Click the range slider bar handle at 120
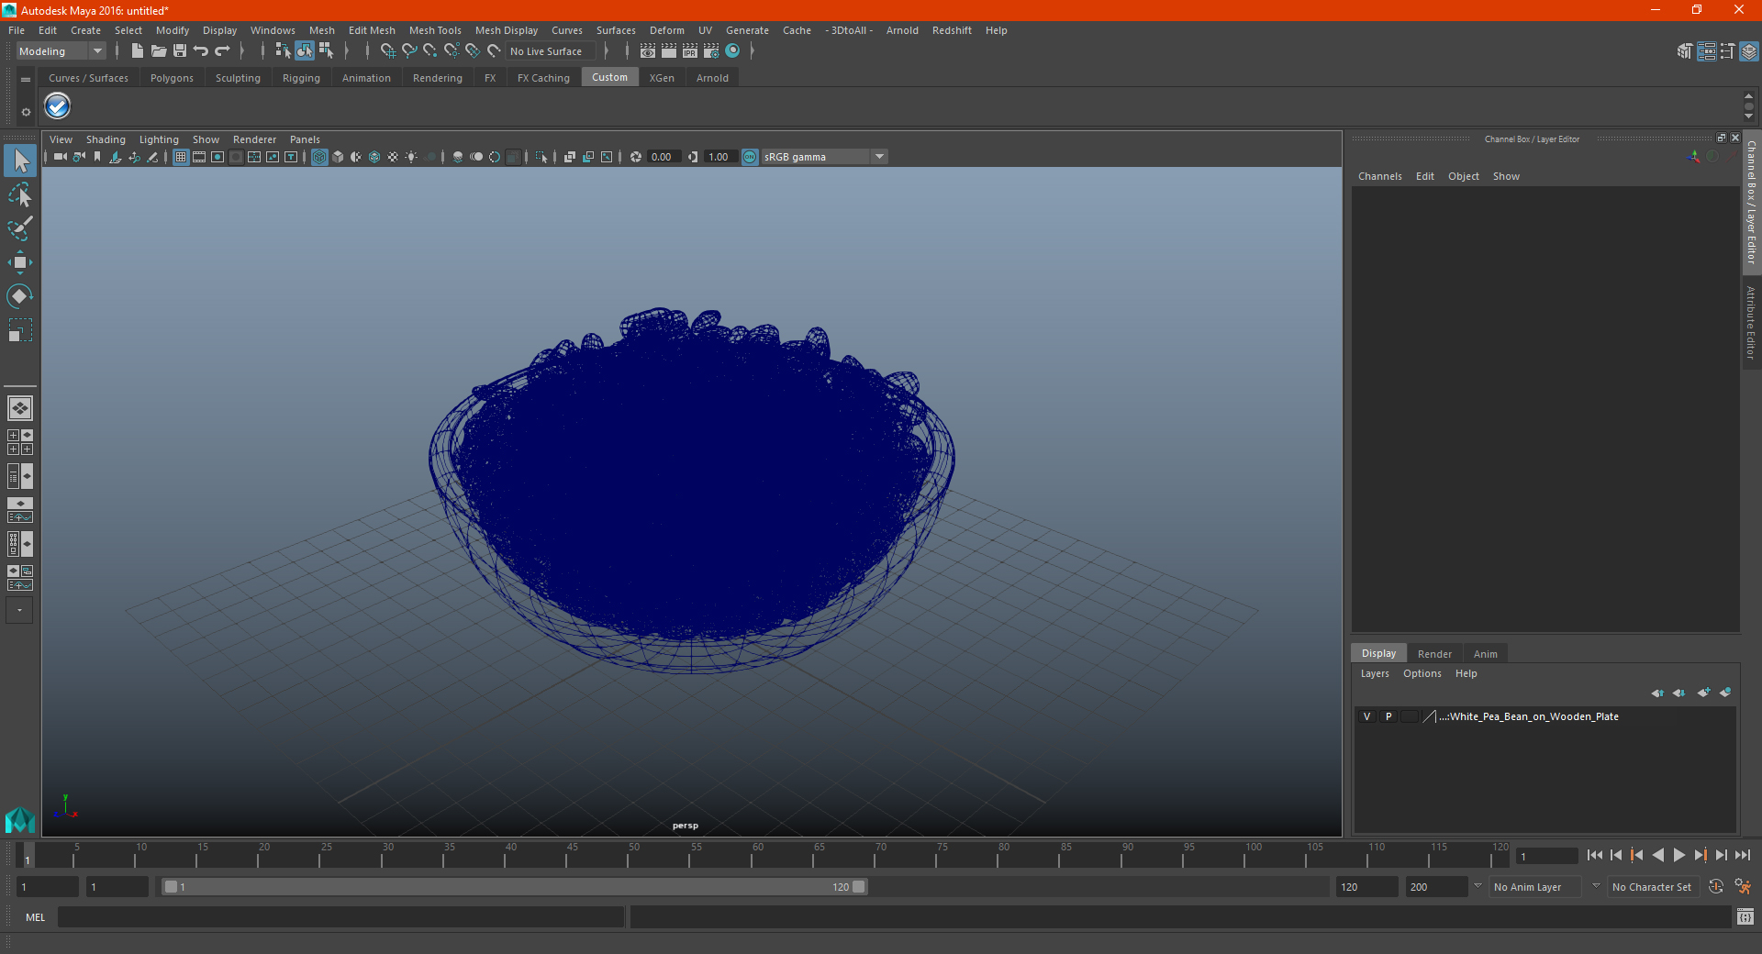 pyautogui.click(x=858, y=887)
